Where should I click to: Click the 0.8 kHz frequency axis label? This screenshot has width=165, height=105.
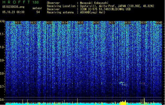[2, 73]
